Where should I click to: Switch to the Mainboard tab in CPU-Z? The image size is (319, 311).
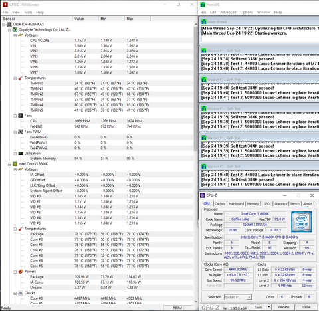click(x=236, y=203)
